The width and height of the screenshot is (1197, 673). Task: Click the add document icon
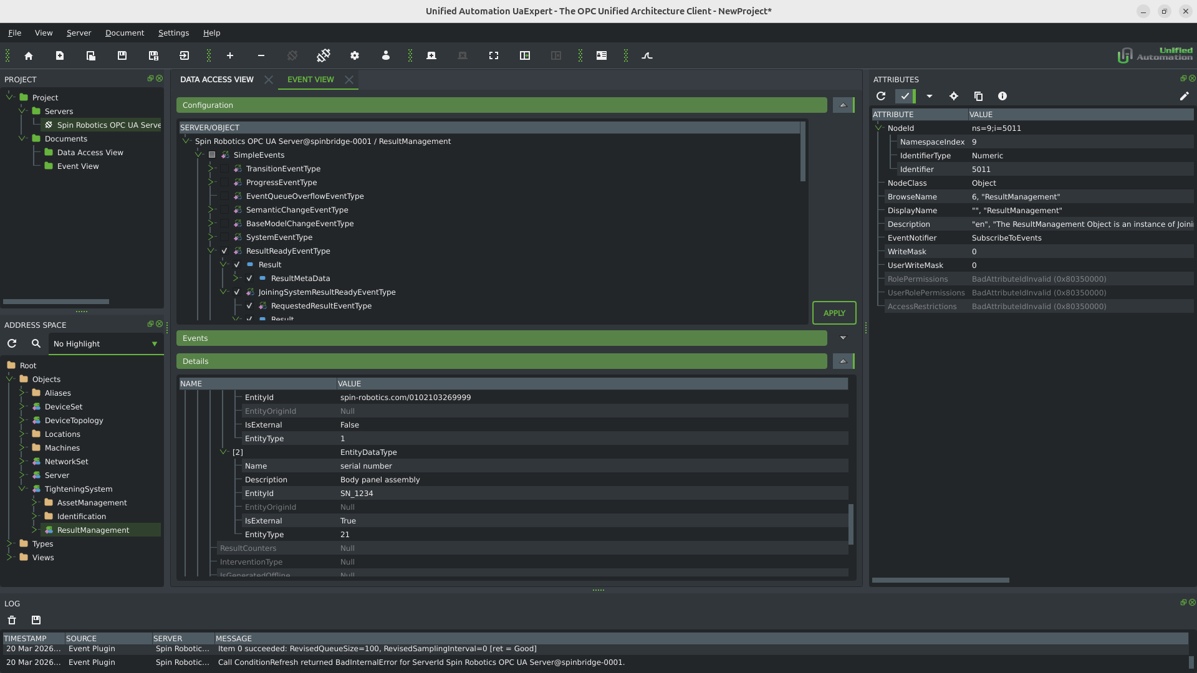pyautogui.click(x=431, y=56)
